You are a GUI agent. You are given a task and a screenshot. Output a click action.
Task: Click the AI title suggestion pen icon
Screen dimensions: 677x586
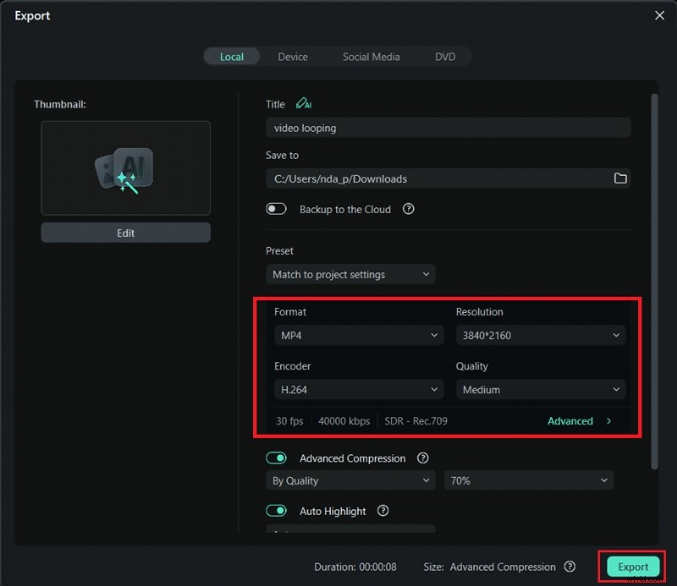[303, 104]
